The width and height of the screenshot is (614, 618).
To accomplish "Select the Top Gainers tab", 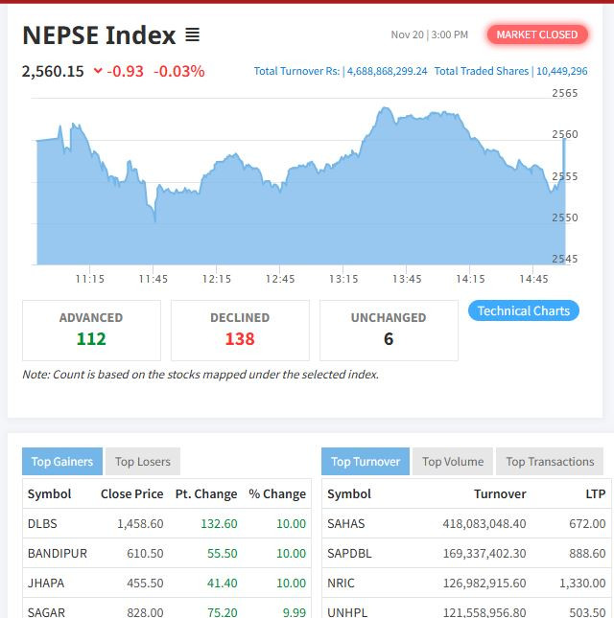I will coord(61,462).
